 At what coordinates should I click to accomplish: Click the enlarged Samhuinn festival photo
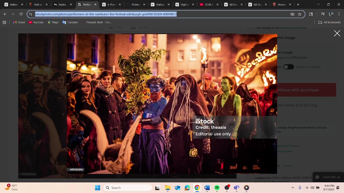[172, 104]
